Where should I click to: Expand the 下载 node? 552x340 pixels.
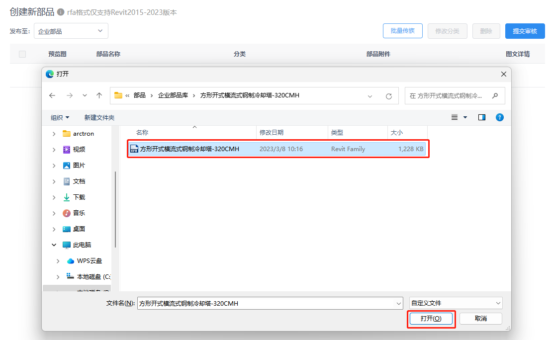point(54,197)
